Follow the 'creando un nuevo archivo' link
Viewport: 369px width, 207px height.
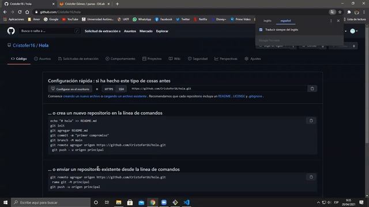(81, 96)
